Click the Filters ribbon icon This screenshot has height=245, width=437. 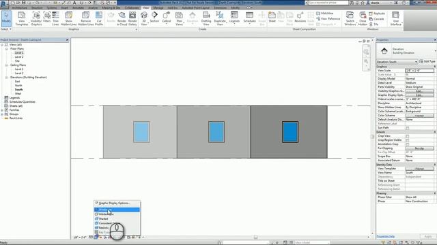tap(46, 17)
